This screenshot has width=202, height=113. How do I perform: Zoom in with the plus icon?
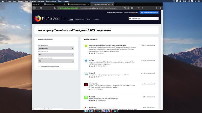pos(143,8)
